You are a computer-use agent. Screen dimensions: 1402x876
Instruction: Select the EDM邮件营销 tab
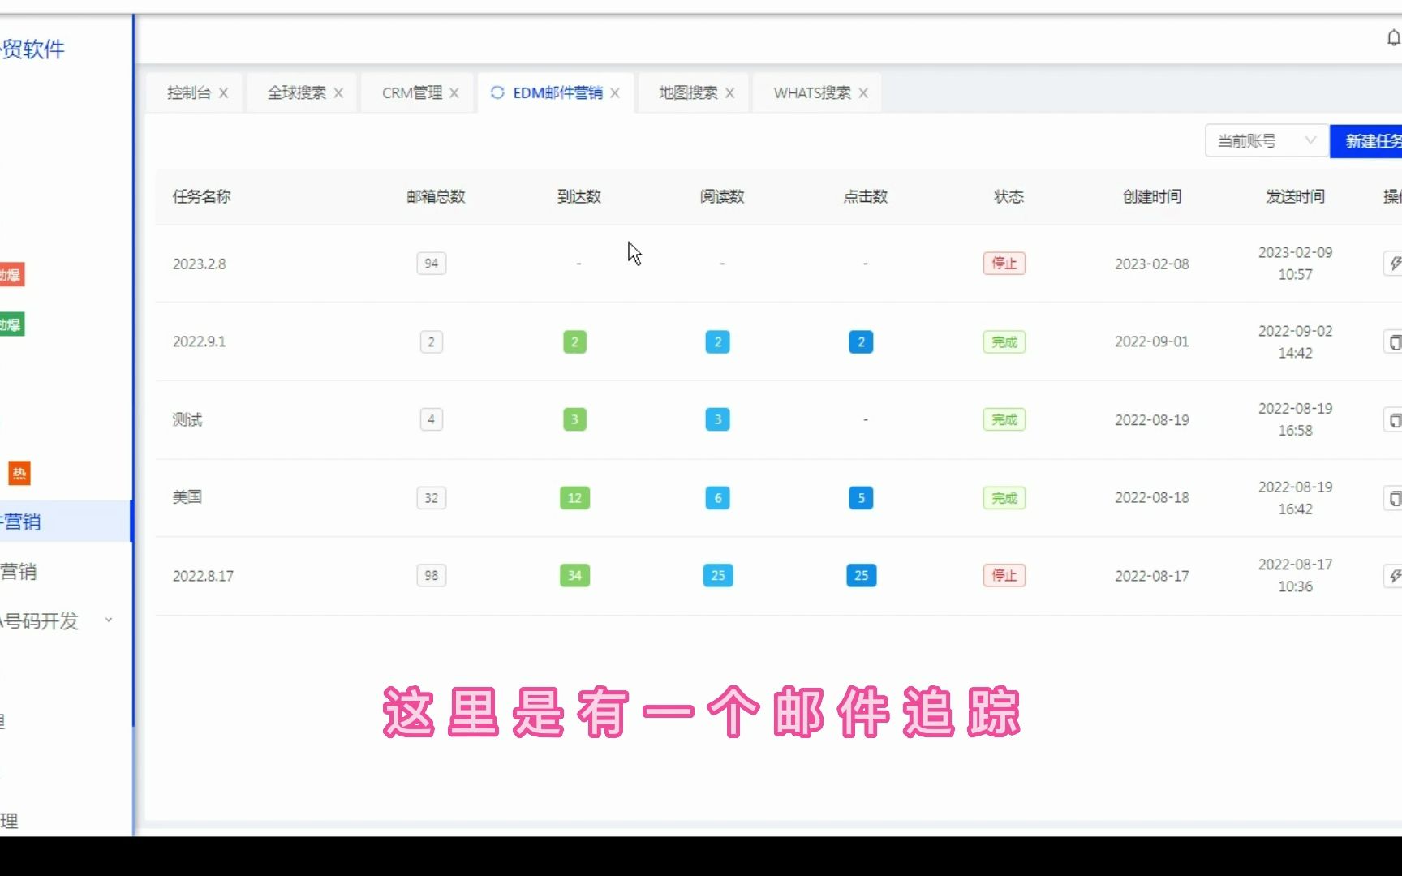coord(557,93)
